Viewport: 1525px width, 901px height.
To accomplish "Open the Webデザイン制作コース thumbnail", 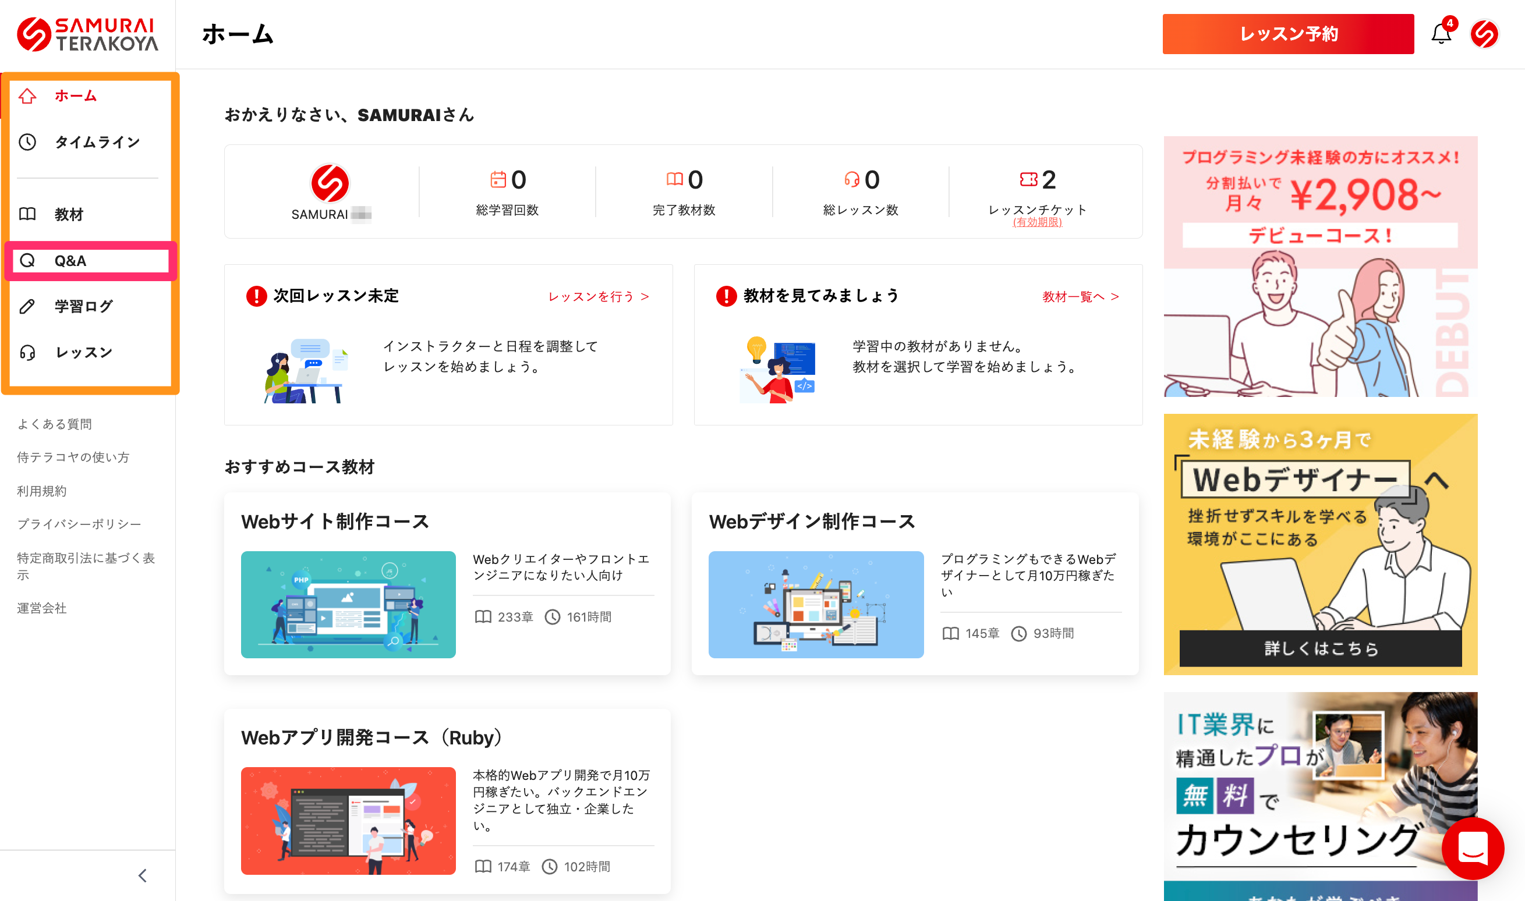I will point(816,604).
